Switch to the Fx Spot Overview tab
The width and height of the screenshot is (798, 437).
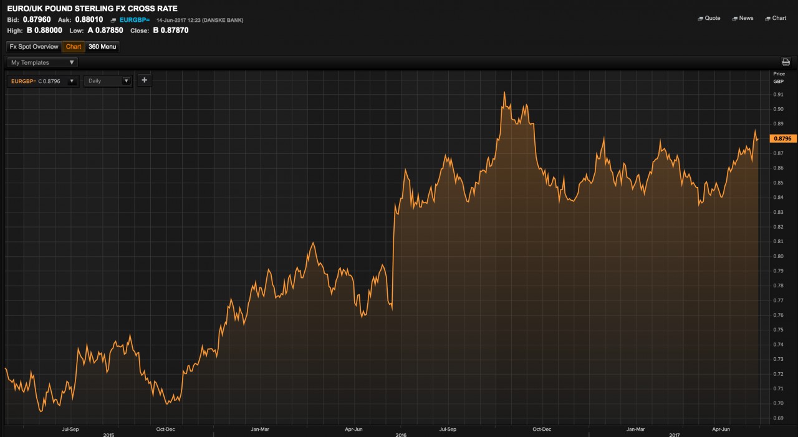point(34,47)
